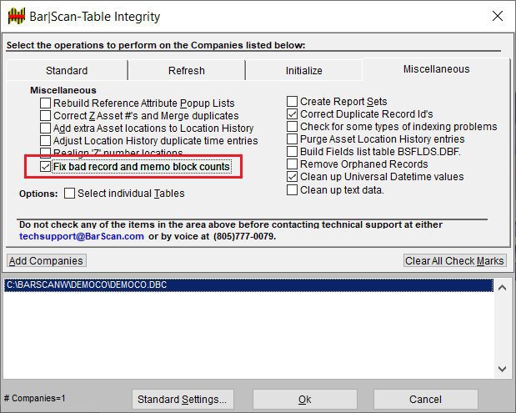Viewport: 516px width, 413px height.
Task: Tick Adjust Location History duplicate time entries
Action: (45, 141)
